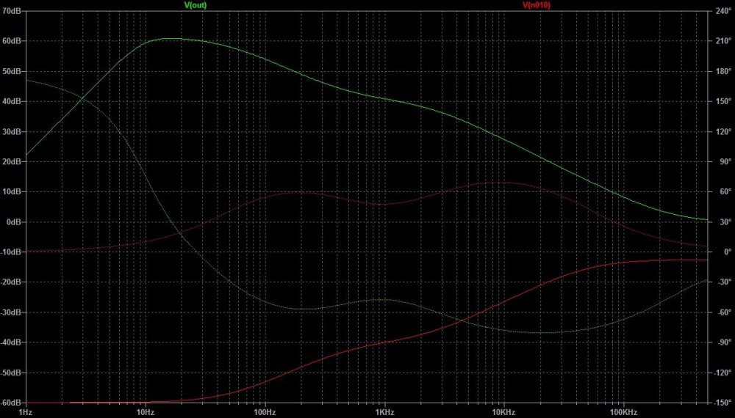
Task: Click the 1KHz label on bottom axis
Action: [384, 412]
